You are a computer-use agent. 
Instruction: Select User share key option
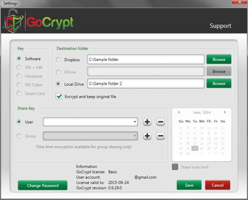[19, 122]
